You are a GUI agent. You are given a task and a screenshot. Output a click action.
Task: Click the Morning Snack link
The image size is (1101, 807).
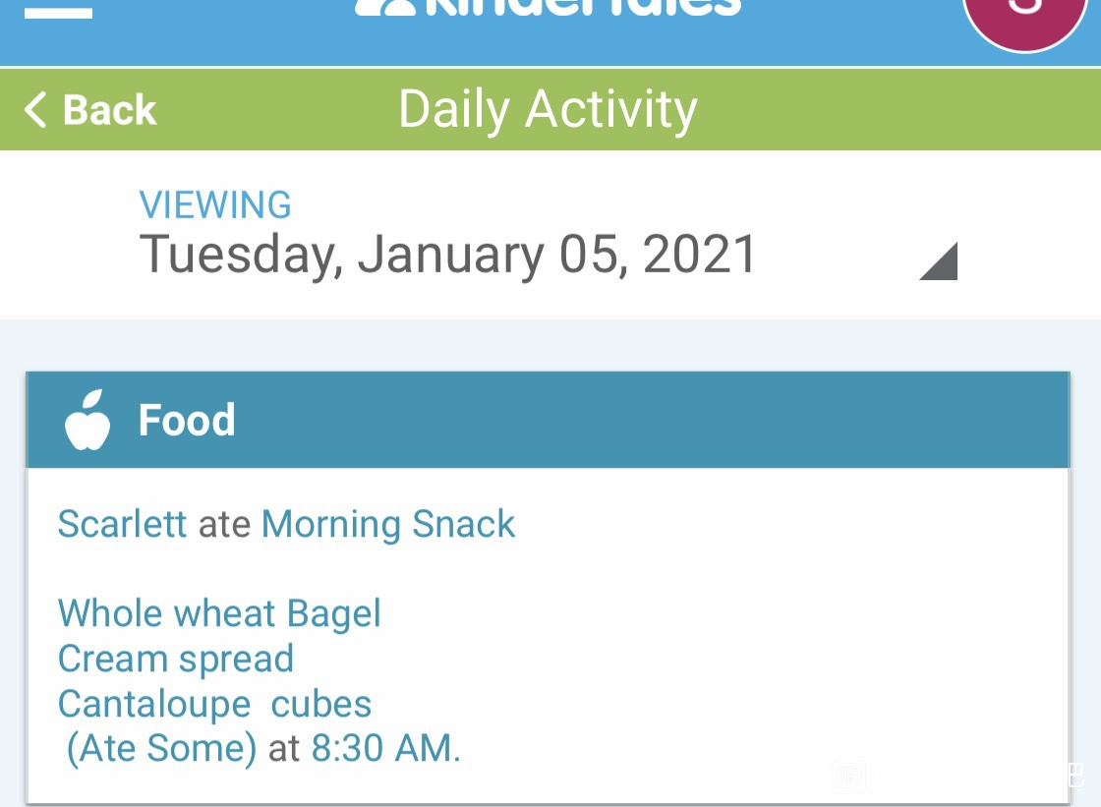pyautogui.click(x=388, y=525)
